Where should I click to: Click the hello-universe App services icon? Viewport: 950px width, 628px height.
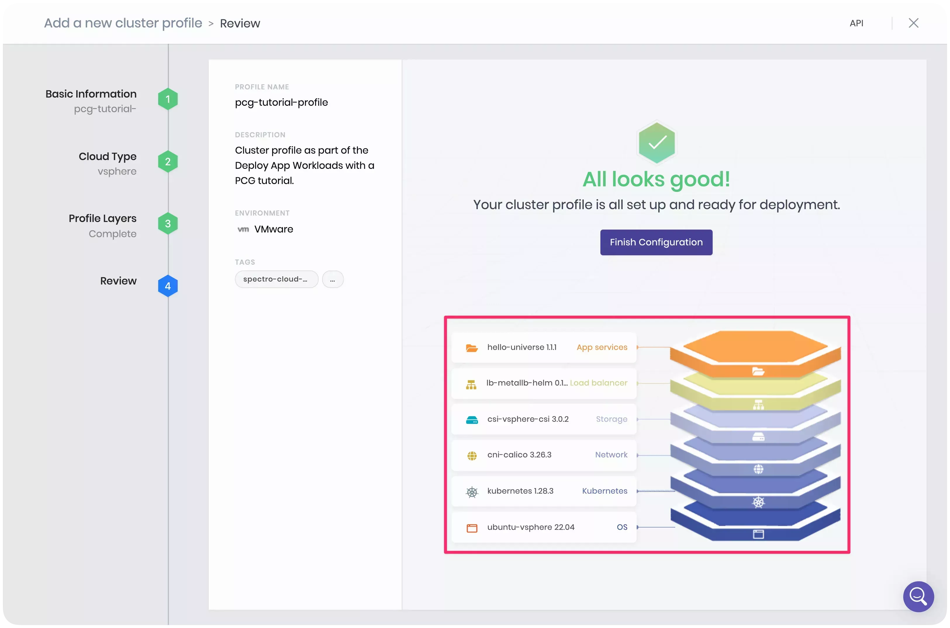[472, 348]
